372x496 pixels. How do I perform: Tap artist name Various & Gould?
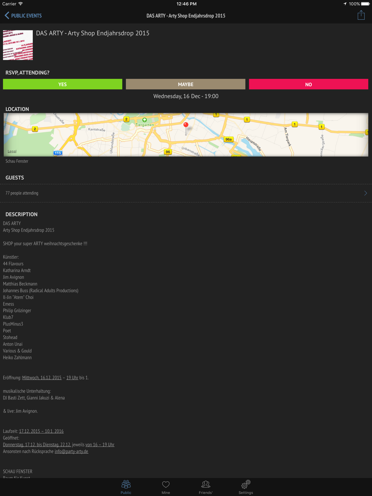coord(17,351)
